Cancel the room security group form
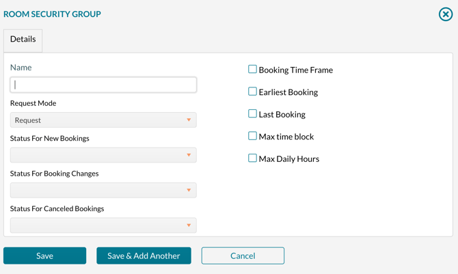Image resolution: width=458 pixels, height=274 pixels. (243, 256)
